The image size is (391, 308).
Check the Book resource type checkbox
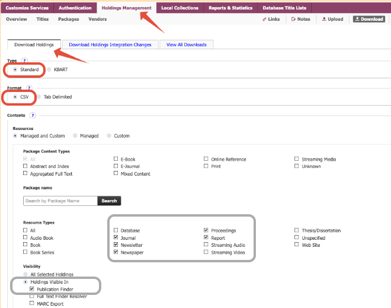coord(25,245)
